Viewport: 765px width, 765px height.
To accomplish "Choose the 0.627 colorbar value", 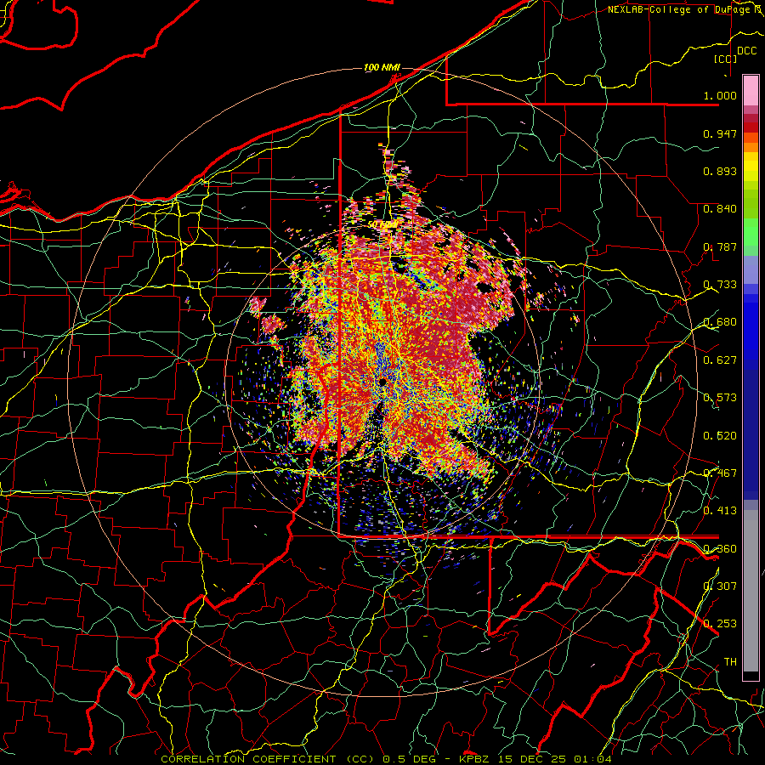I will click(x=720, y=360).
